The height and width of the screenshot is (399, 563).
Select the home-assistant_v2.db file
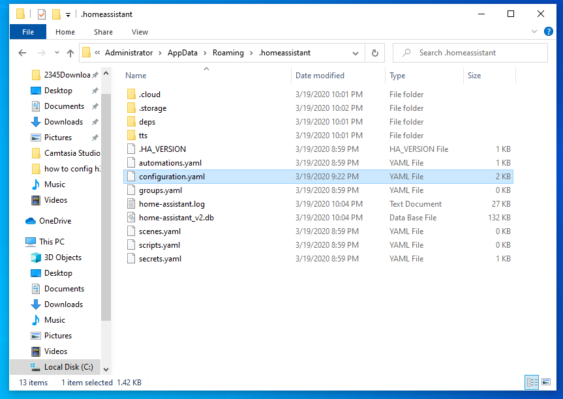pyautogui.click(x=175, y=218)
